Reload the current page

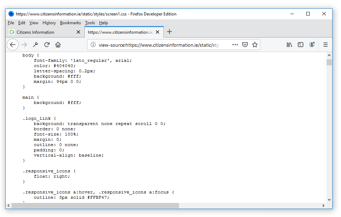point(47,45)
